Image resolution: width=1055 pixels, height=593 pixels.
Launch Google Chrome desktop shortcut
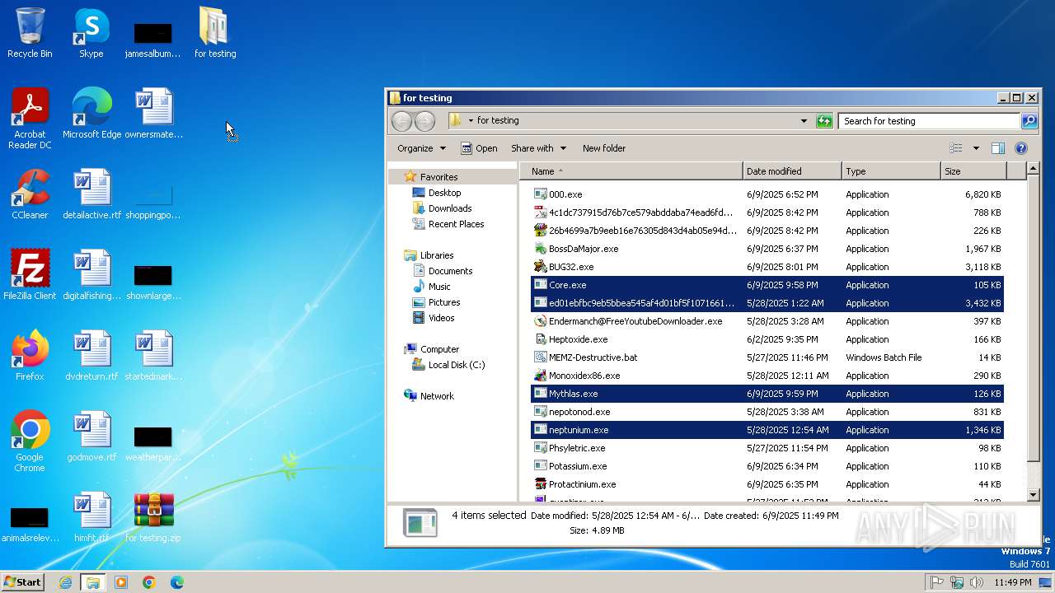click(x=30, y=441)
